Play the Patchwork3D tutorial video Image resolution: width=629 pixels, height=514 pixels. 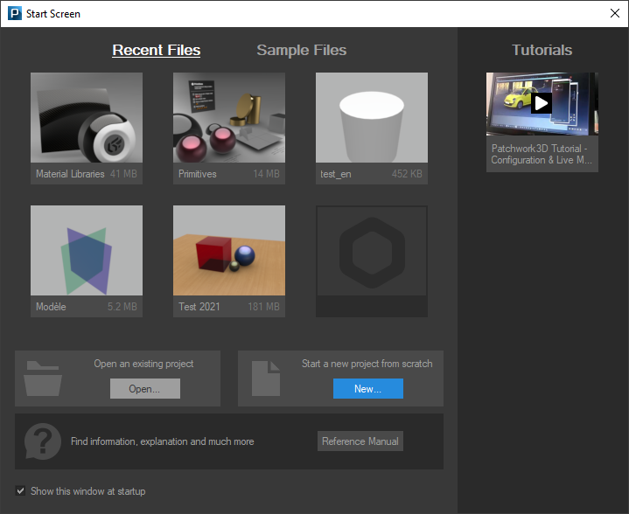542,103
